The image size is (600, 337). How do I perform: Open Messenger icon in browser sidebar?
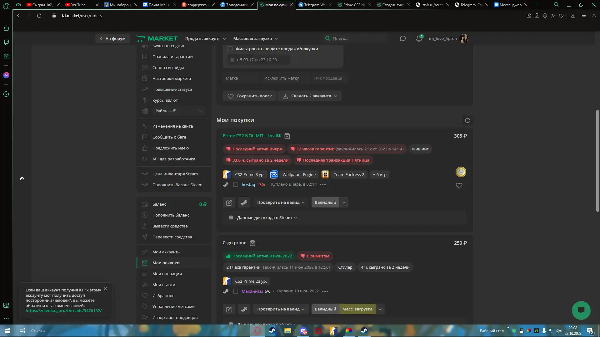(x=6, y=75)
